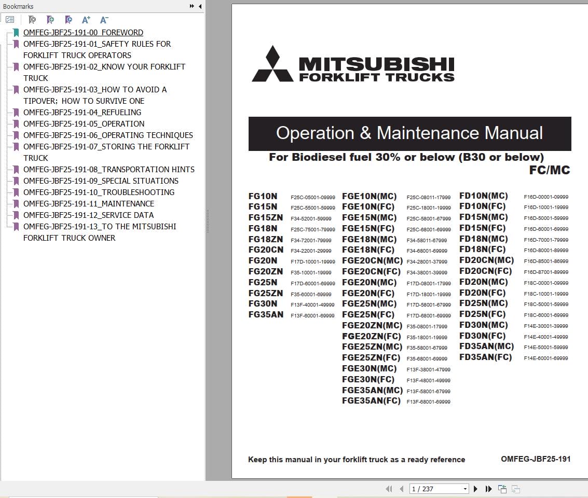Click the FC/MC heading text
The width and height of the screenshot is (588, 498).
coord(550,170)
